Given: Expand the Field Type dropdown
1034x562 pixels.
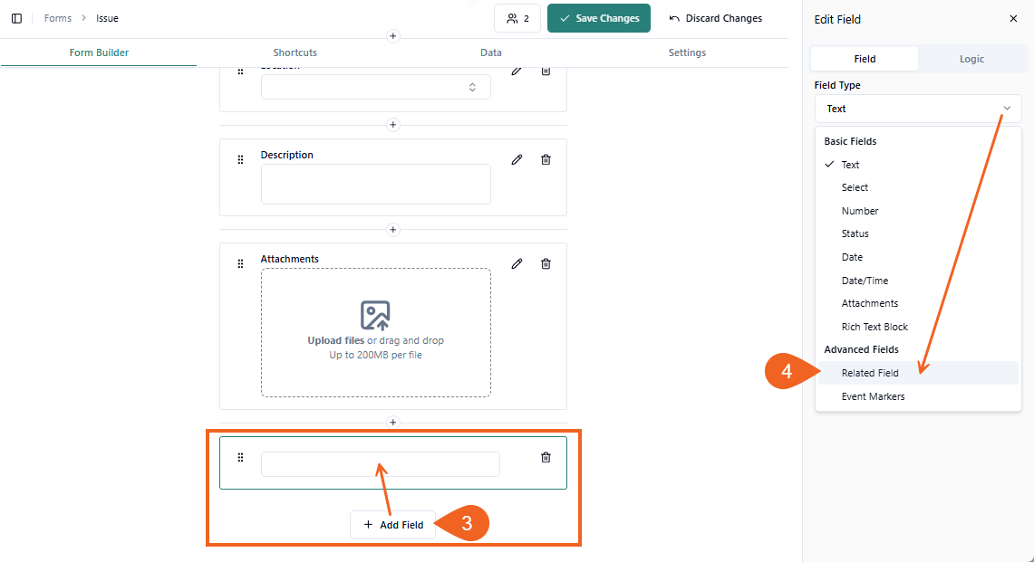Looking at the screenshot, I should [917, 109].
